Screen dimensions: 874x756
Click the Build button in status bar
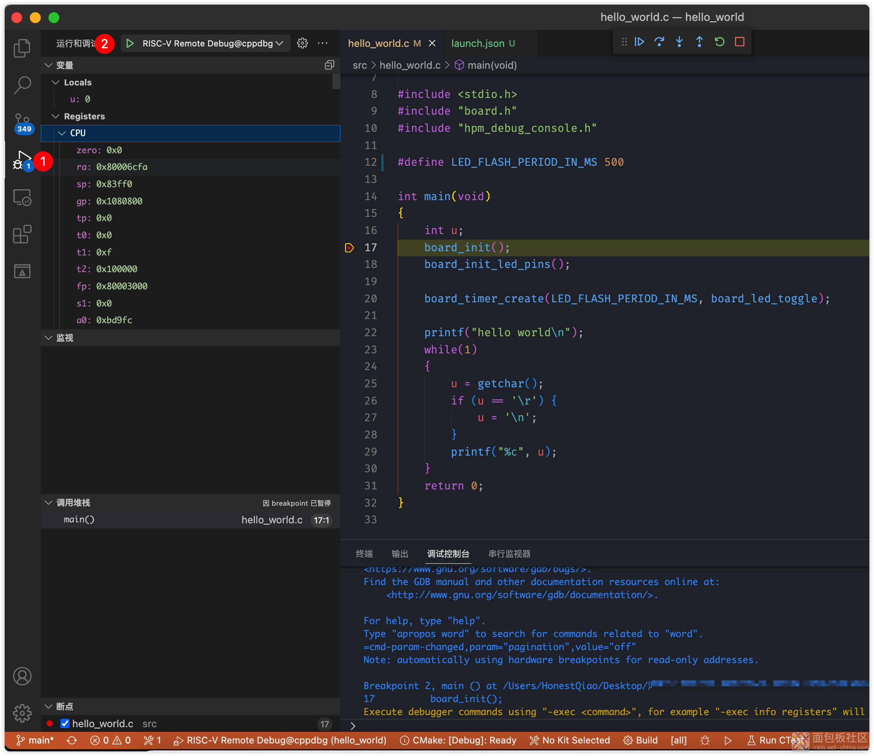pos(640,740)
